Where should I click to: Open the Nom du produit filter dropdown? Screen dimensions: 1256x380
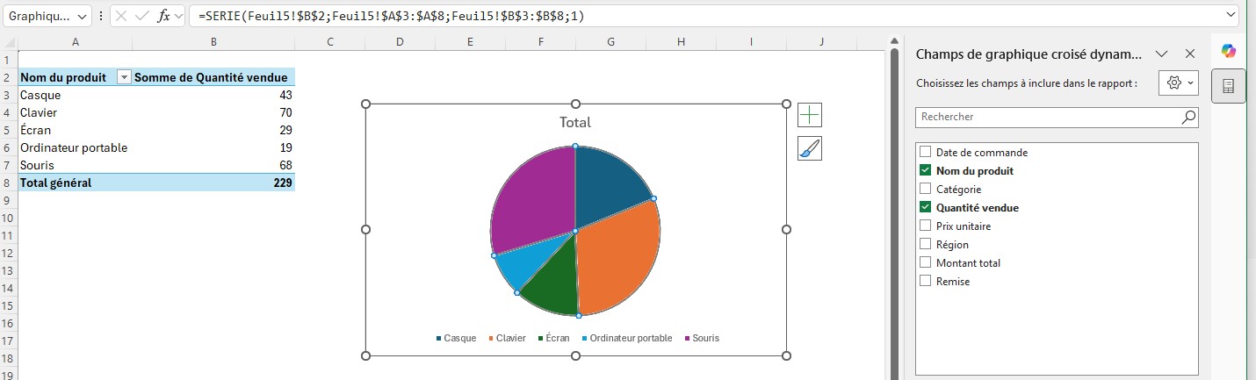(124, 78)
